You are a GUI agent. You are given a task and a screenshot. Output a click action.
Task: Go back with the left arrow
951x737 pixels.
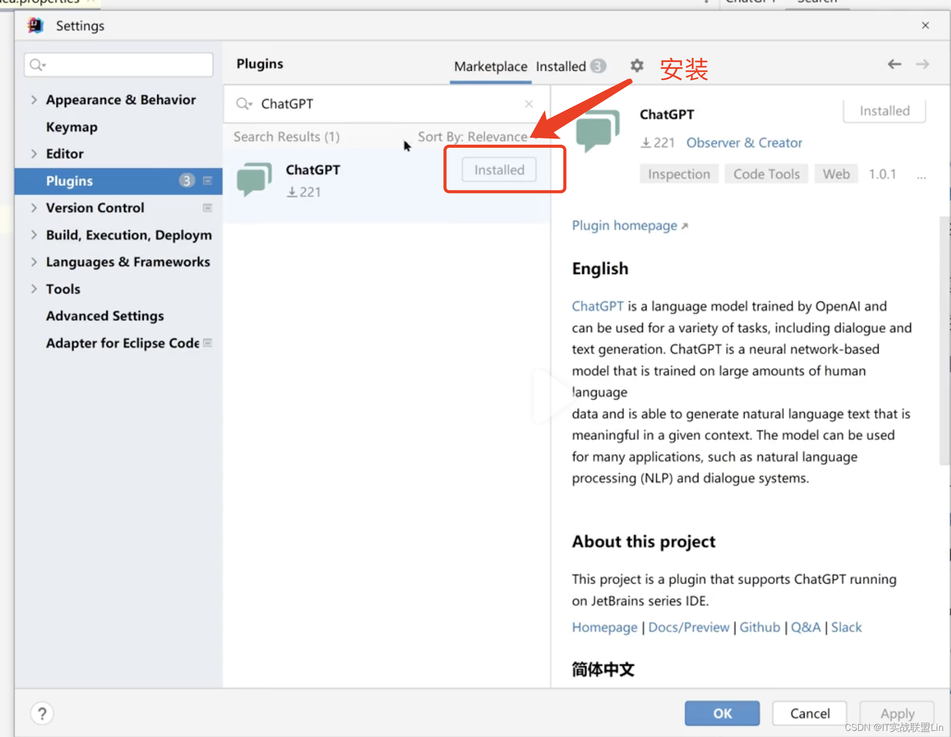(x=894, y=64)
